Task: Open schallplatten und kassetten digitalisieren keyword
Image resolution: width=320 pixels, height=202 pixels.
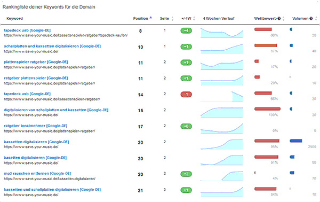Action: point(52,46)
